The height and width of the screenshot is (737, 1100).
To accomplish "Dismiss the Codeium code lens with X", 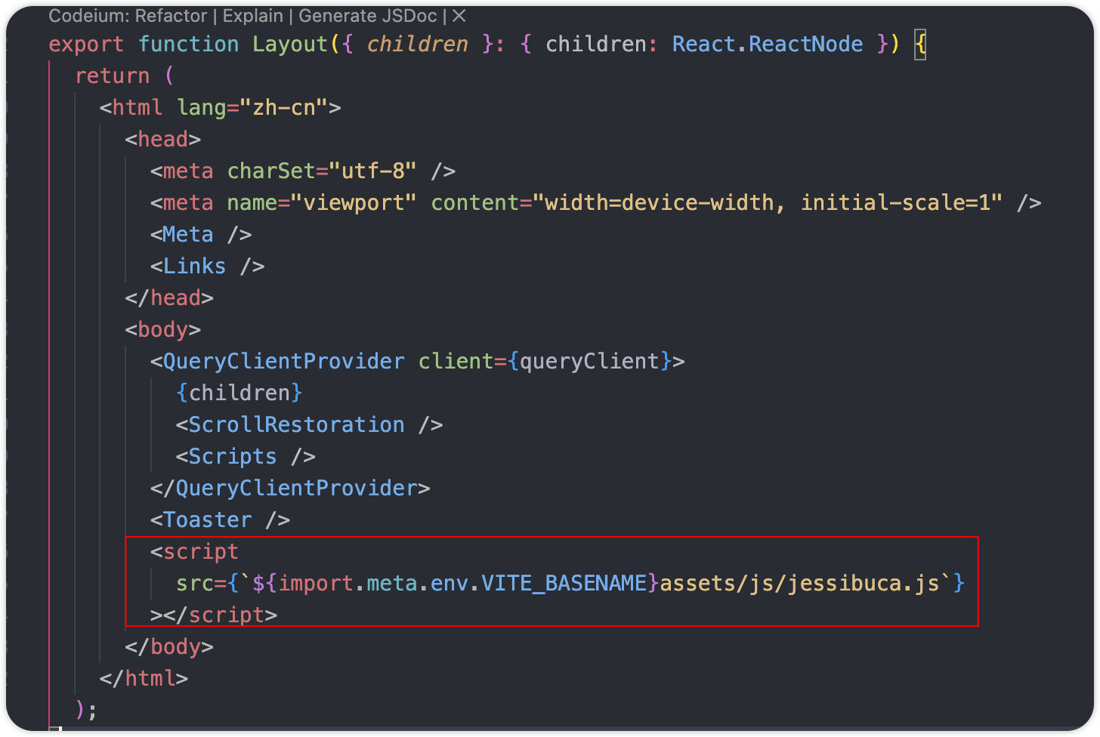I will [x=459, y=16].
